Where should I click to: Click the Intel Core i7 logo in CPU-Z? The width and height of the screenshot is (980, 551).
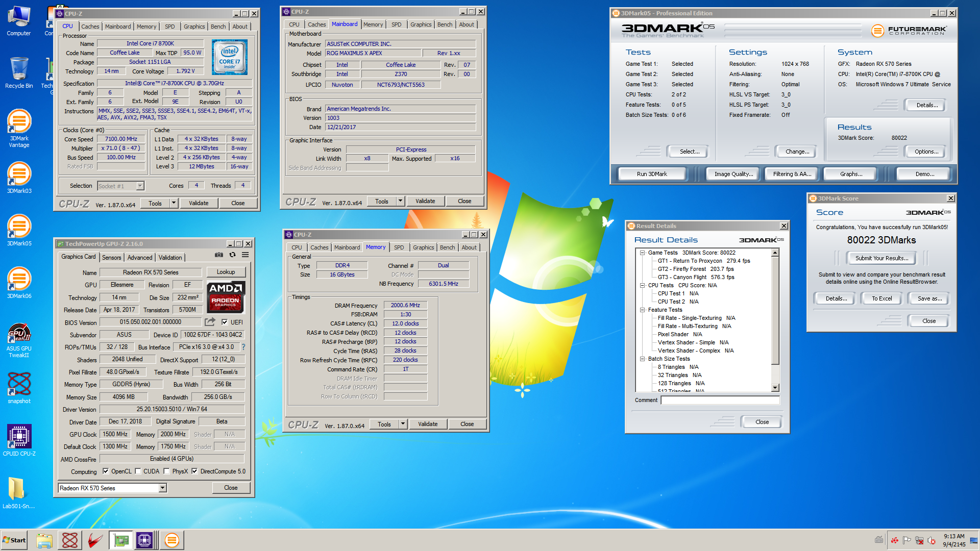[x=230, y=57]
